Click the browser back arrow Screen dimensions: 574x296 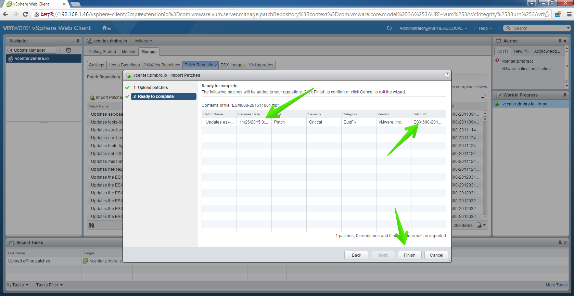coord(5,14)
